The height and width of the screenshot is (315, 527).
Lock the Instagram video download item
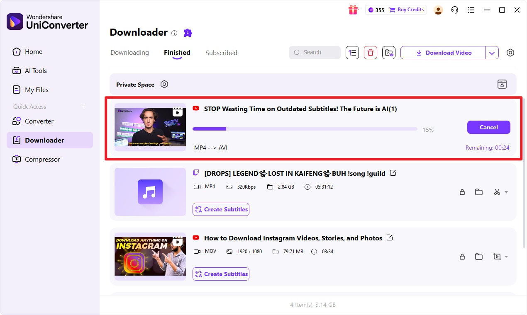(462, 257)
